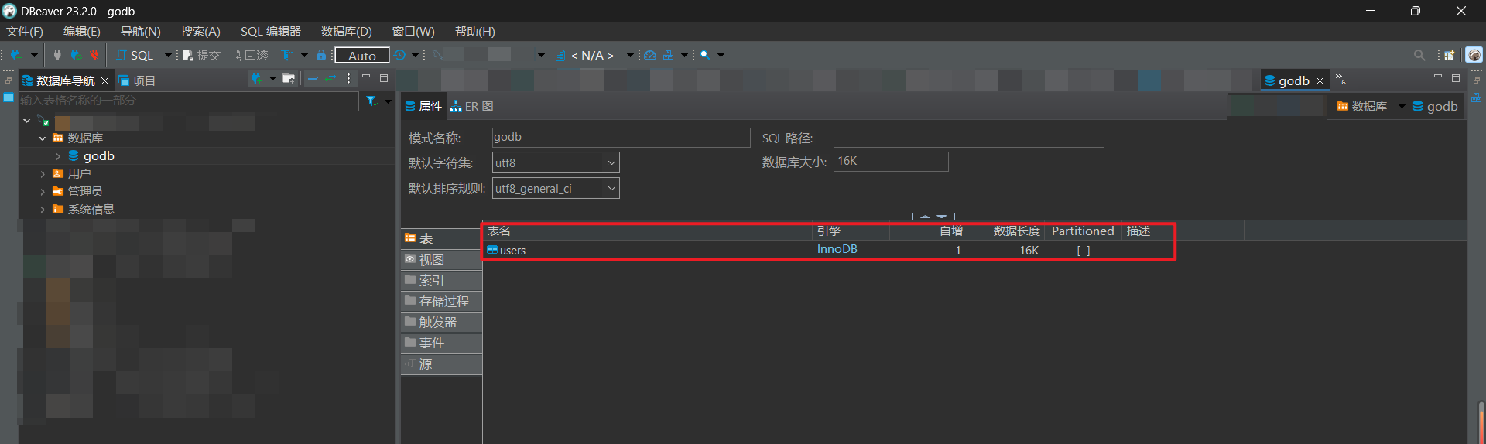1486x444 pixels.
Task: Open navigator view menu three dots
Action: coord(348,78)
